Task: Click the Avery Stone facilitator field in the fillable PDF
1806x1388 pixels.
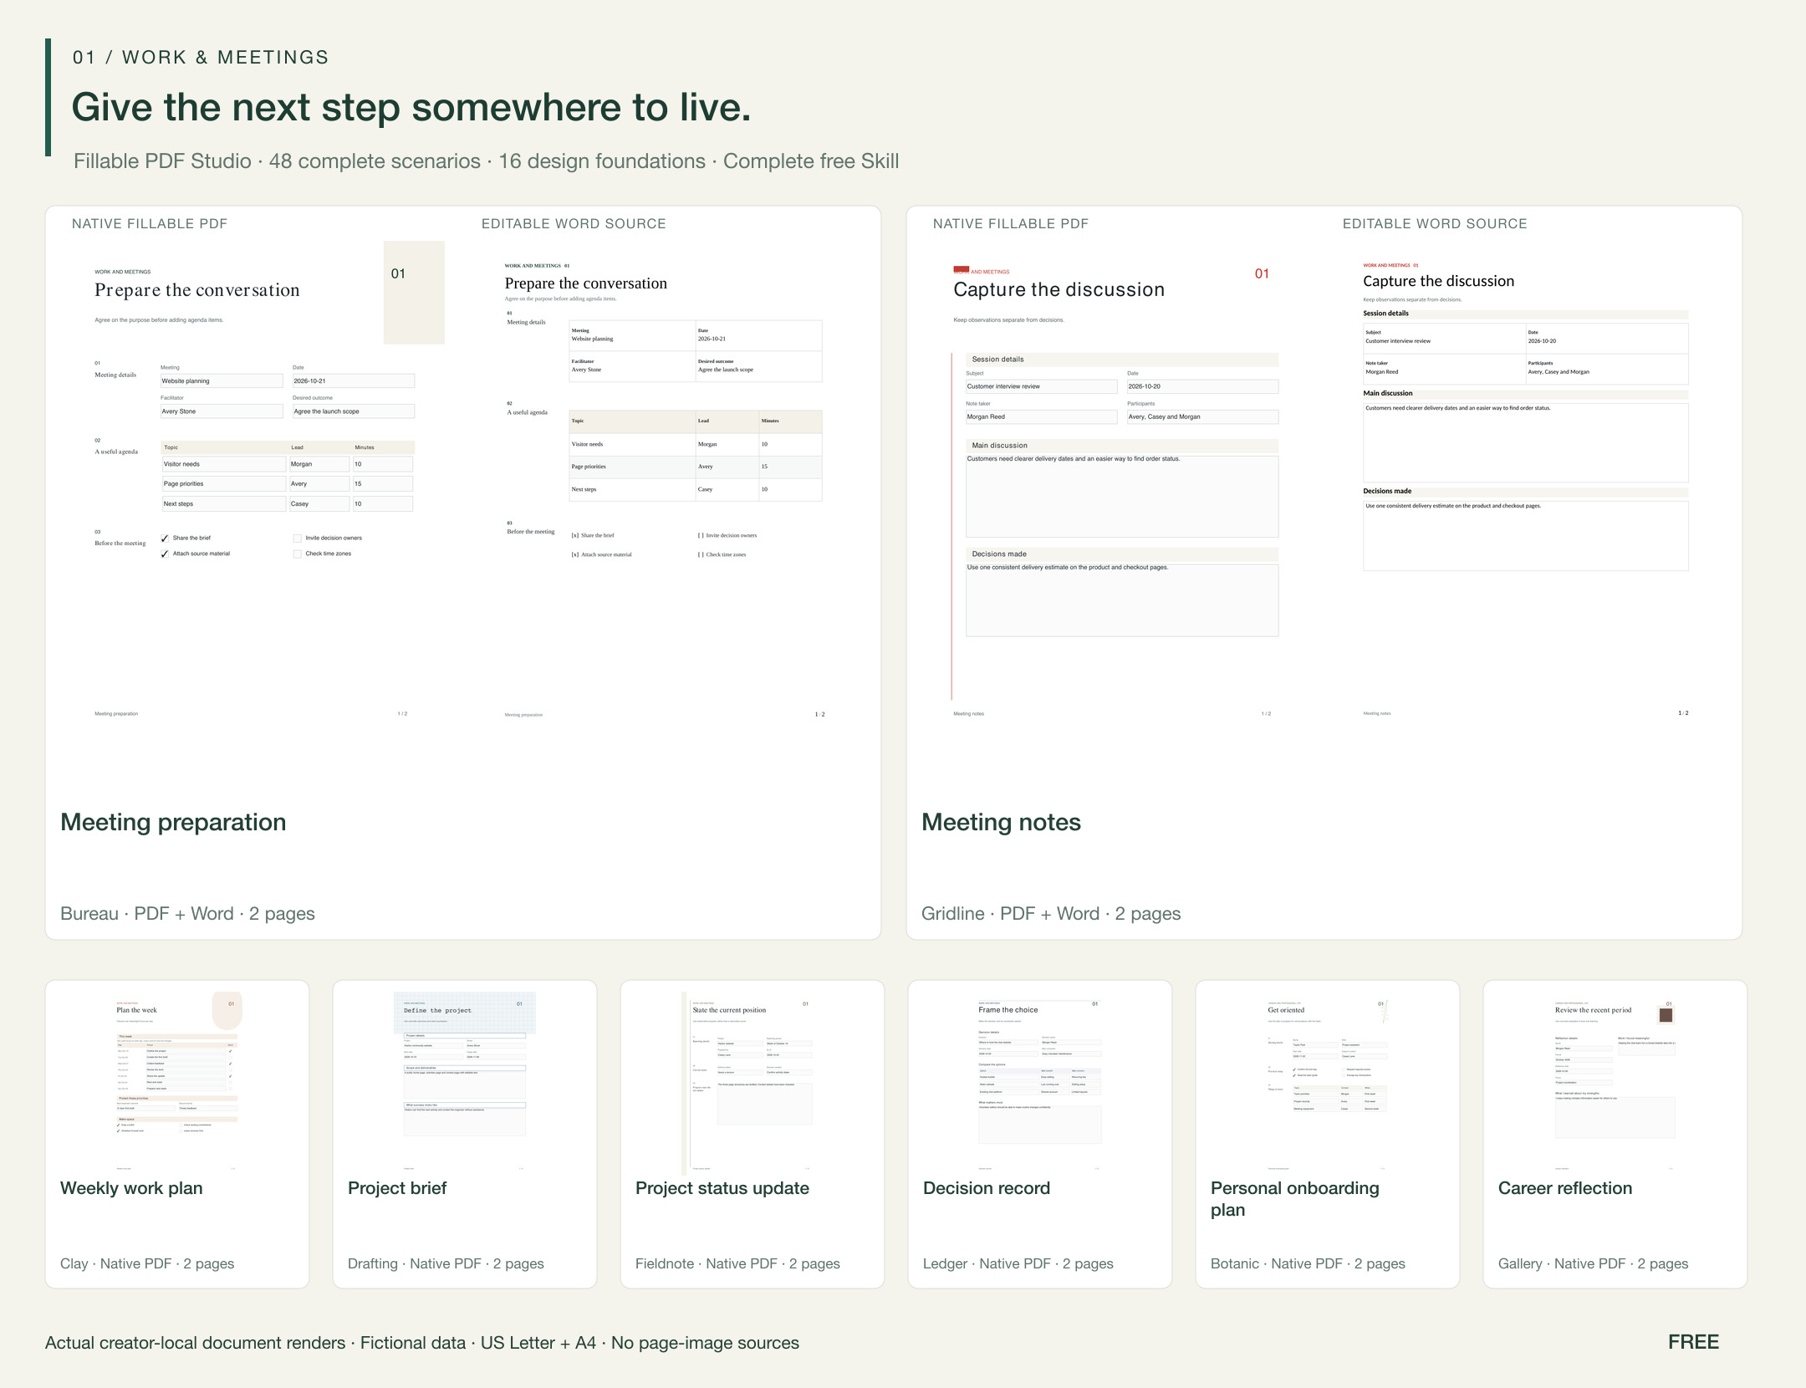Action: (x=222, y=411)
